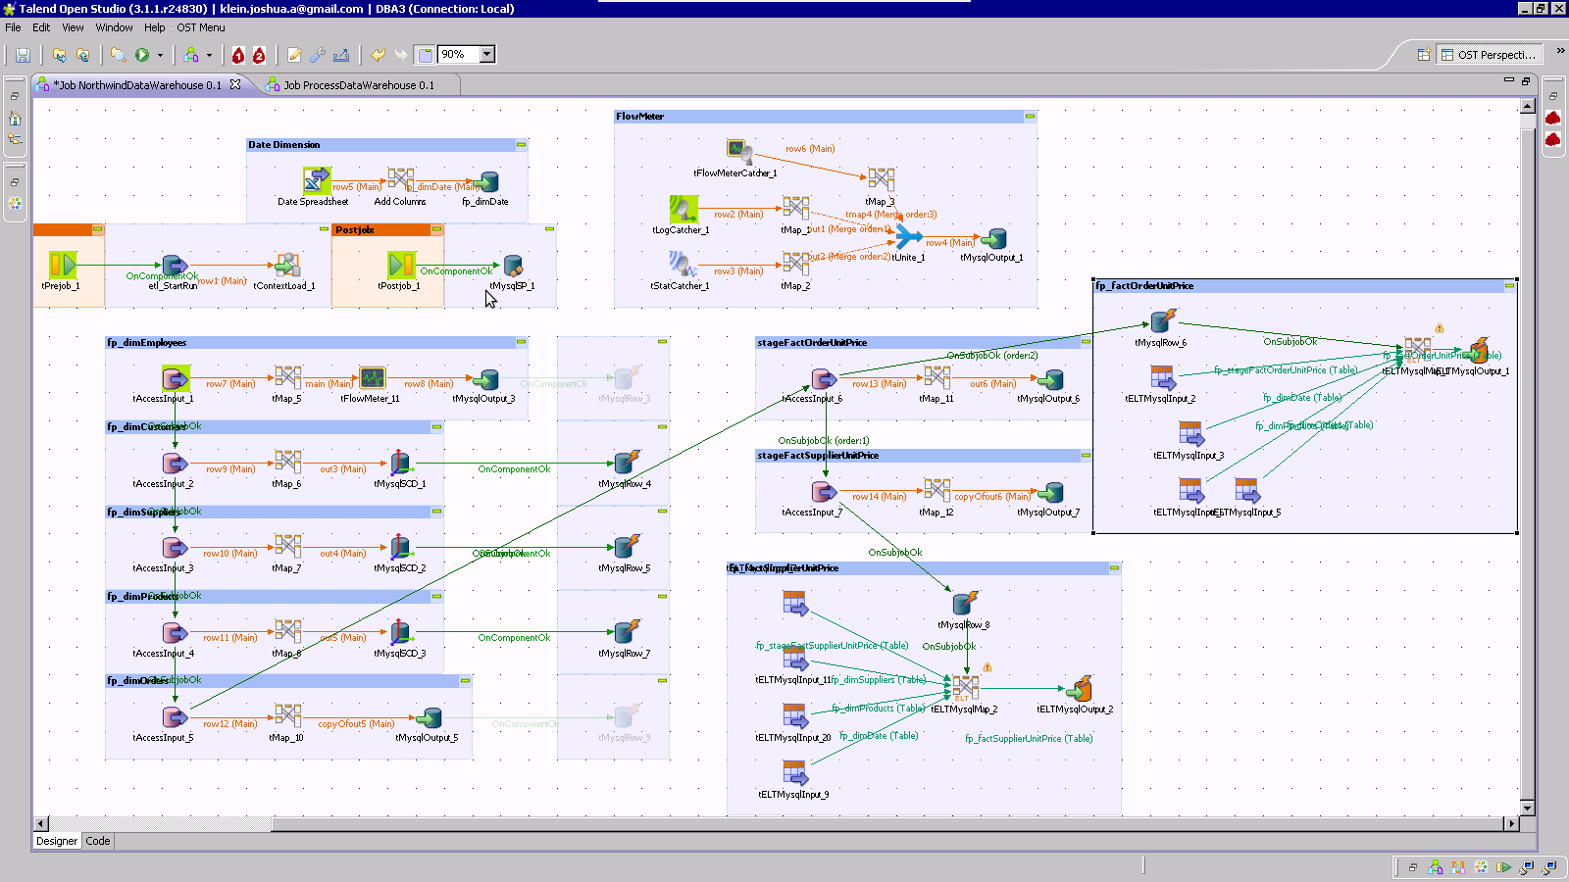Open the View menu

tap(73, 27)
